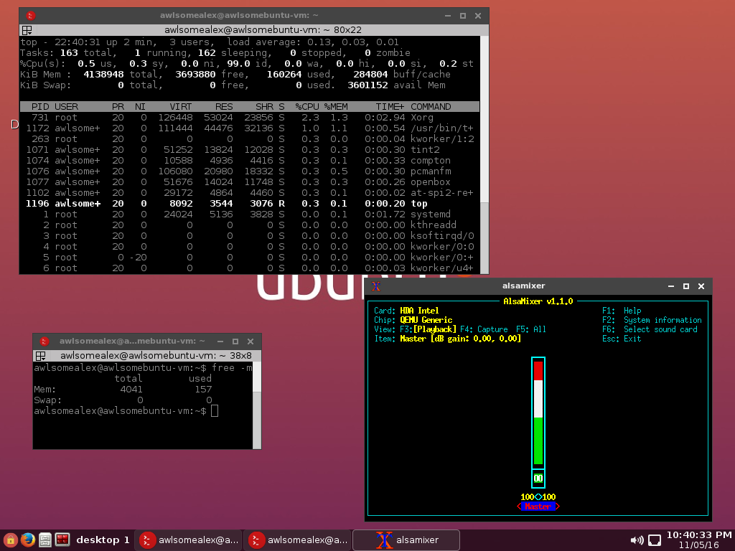735x551 pixels.
Task: Click the lock screen icon in taskbar
Action: 10,540
